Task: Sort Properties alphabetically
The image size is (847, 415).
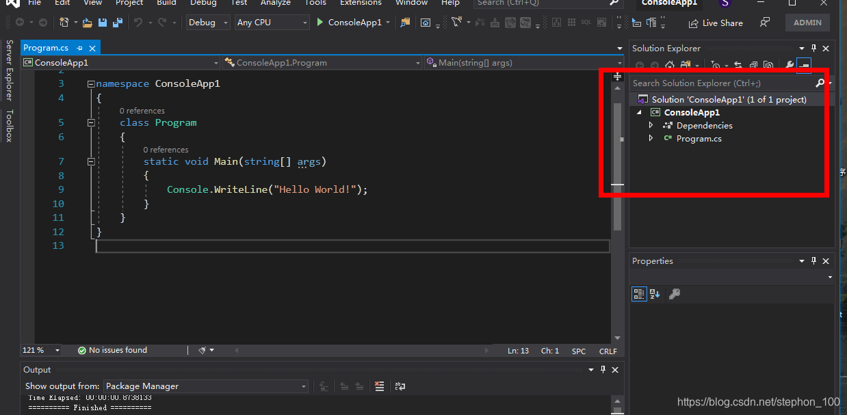Action: pyautogui.click(x=655, y=294)
